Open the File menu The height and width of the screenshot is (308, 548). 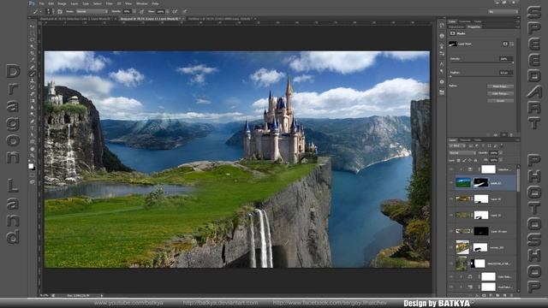point(42,3)
